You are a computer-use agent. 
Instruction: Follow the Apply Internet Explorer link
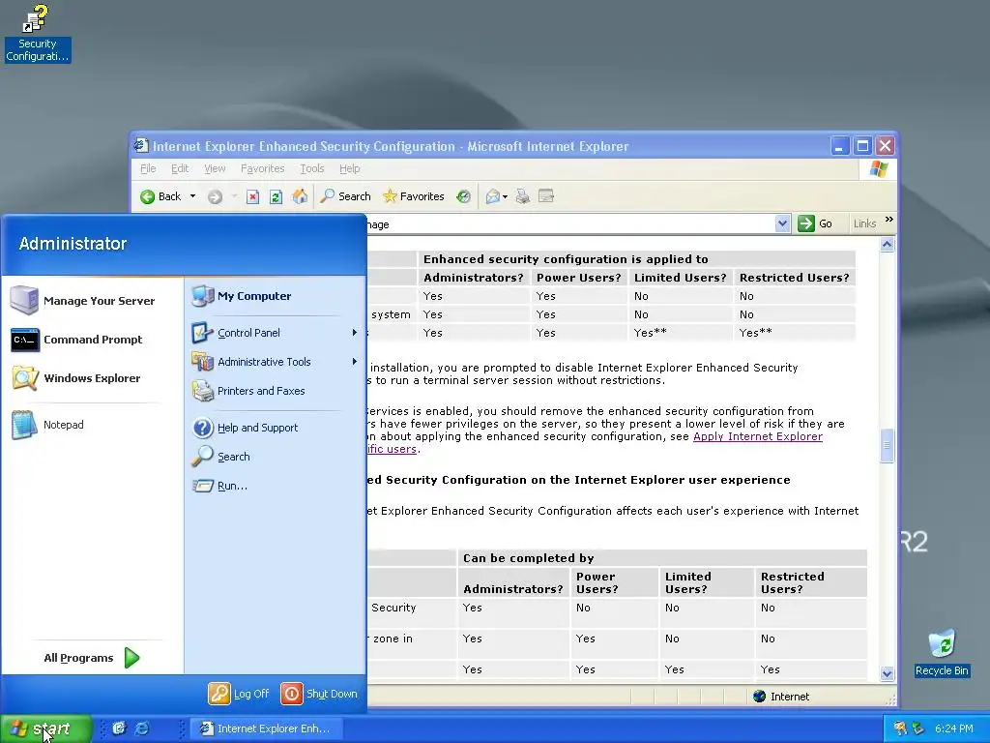click(758, 436)
